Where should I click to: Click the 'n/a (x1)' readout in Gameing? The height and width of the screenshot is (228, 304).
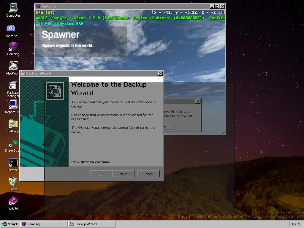tap(45, 12)
